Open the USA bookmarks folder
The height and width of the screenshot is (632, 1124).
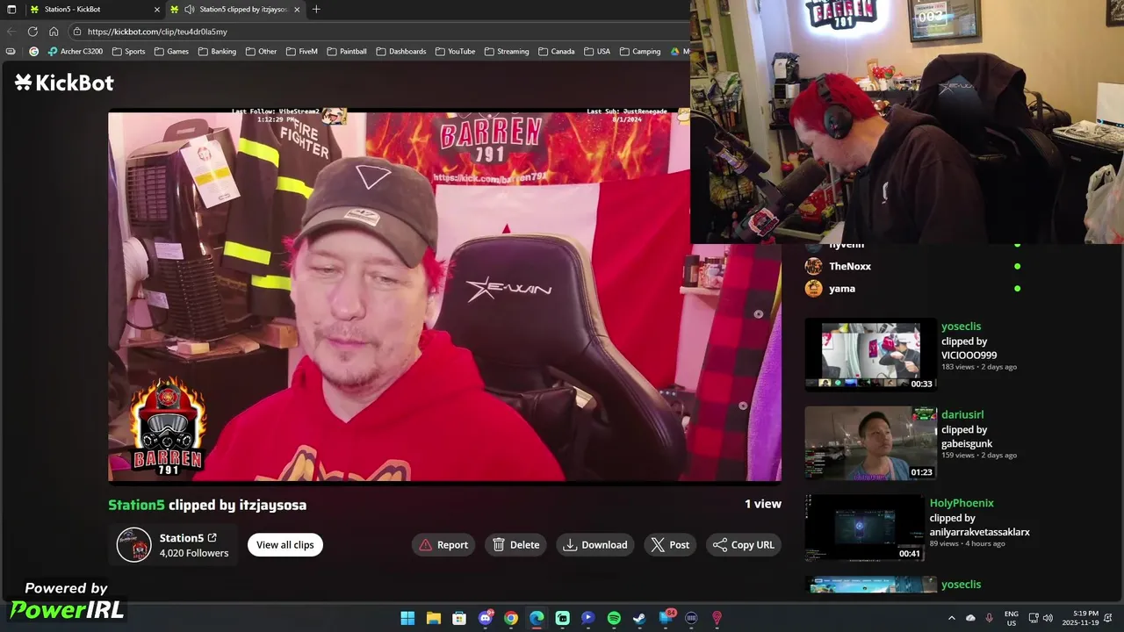[x=596, y=52]
